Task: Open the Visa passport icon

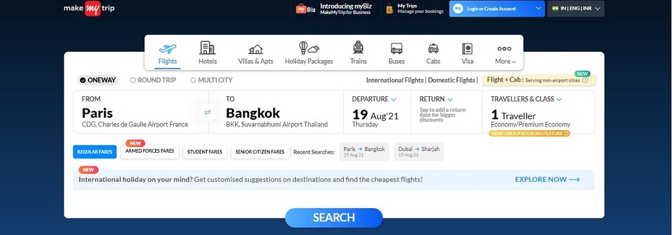Action: pyautogui.click(x=467, y=49)
